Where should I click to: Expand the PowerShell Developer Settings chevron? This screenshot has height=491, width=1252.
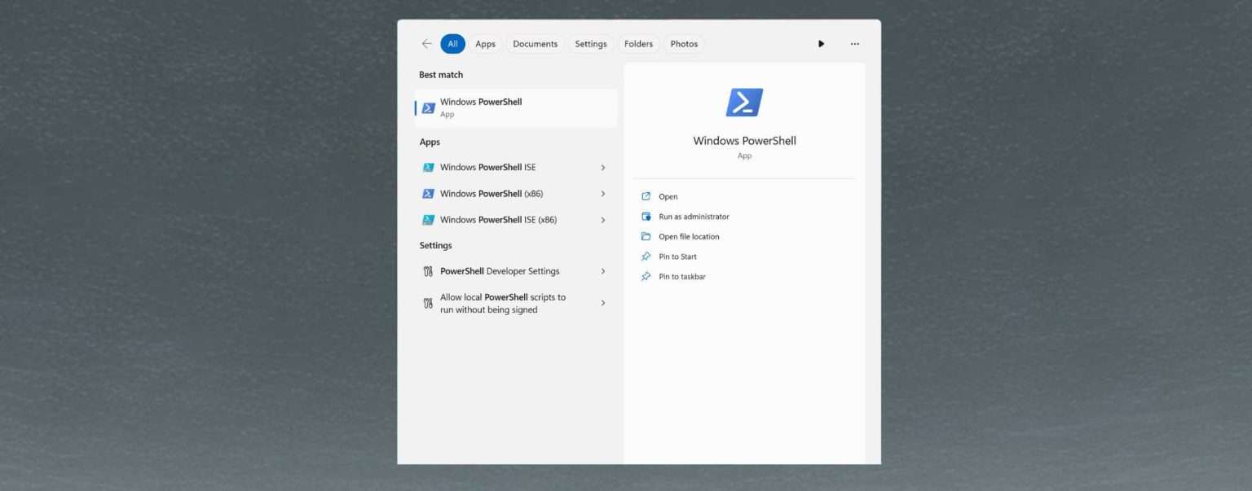pos(603,271)
